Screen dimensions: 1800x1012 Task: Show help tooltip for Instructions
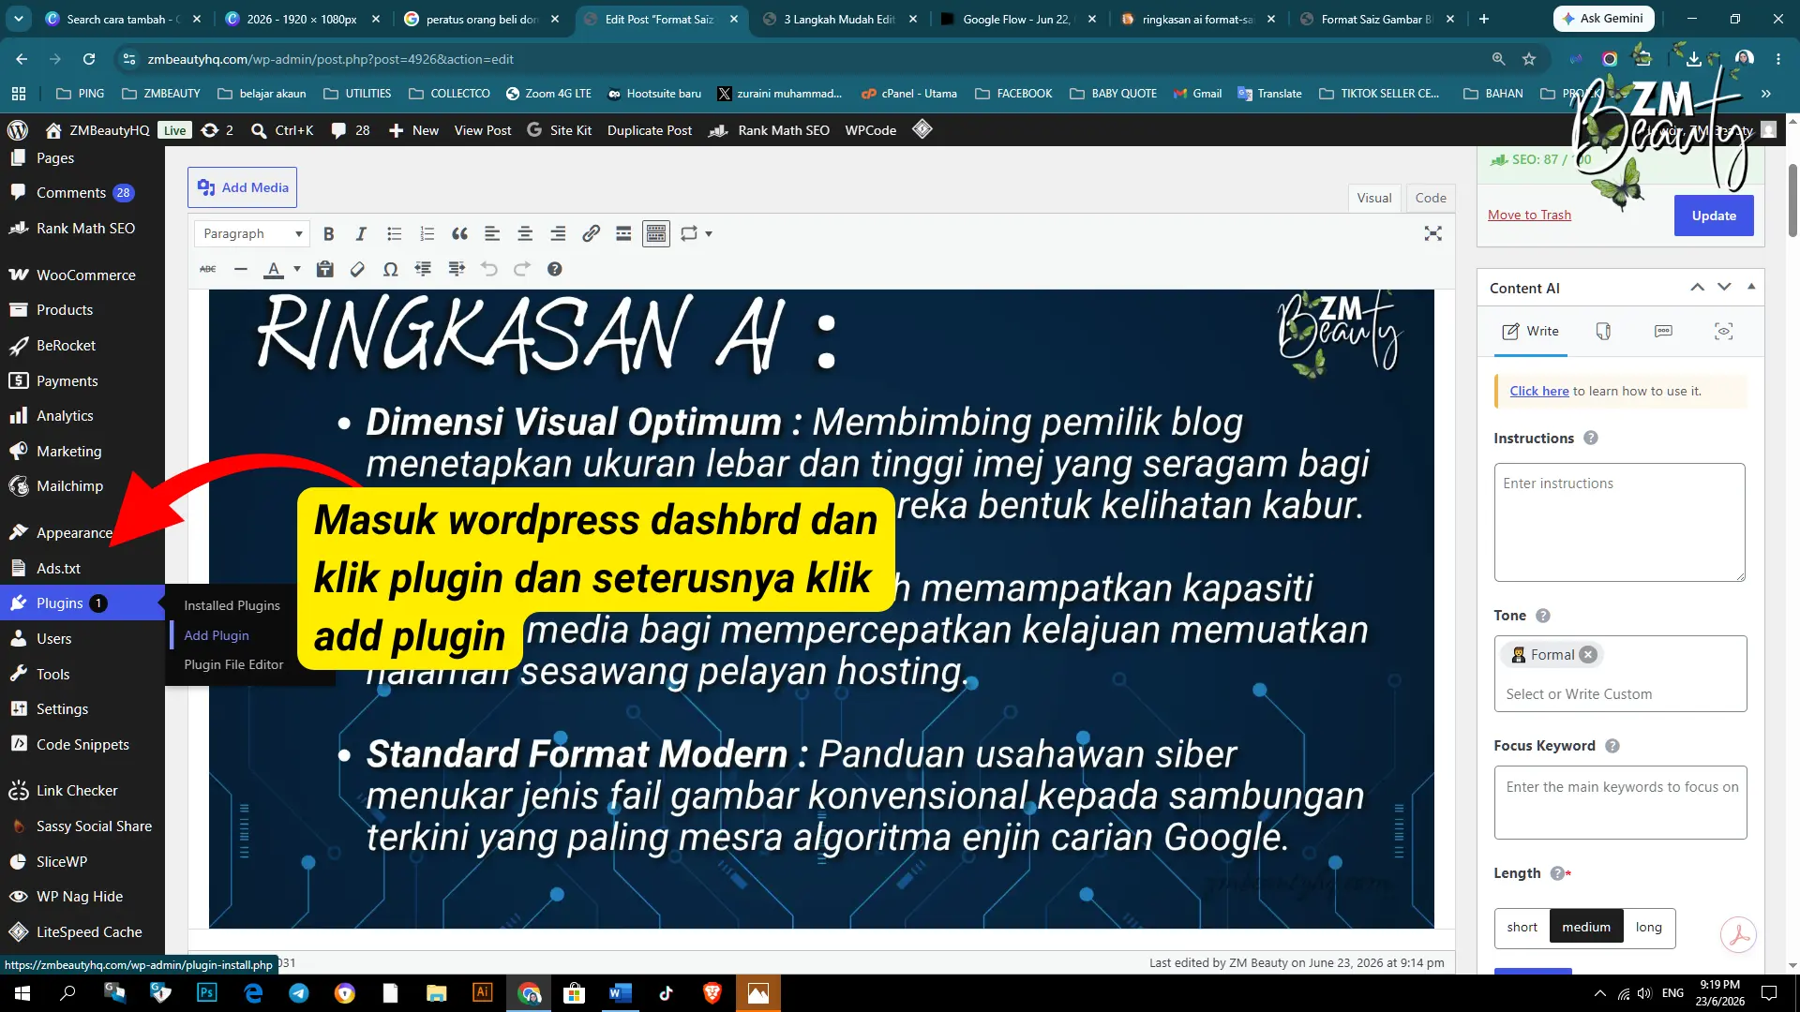1590,439
